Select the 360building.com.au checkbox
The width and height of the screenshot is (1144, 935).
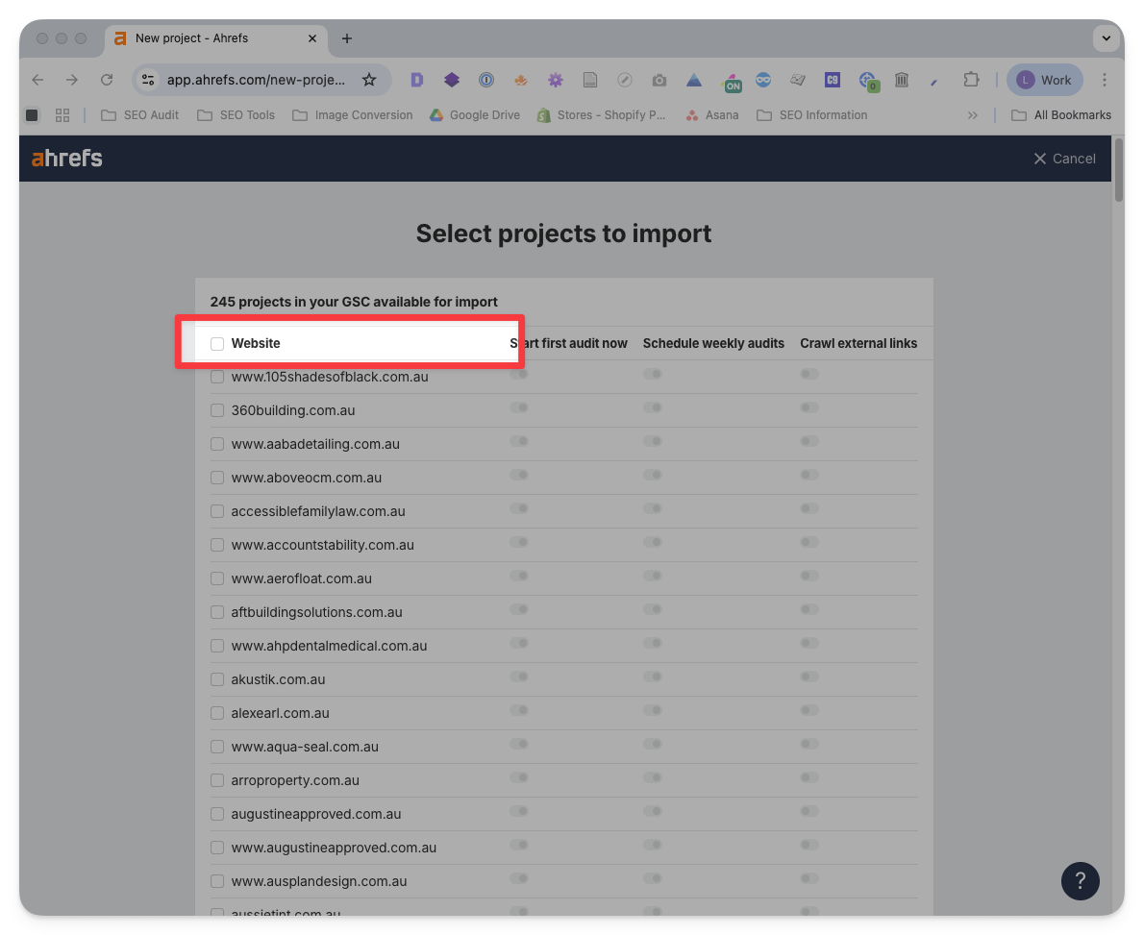[217, 410]
